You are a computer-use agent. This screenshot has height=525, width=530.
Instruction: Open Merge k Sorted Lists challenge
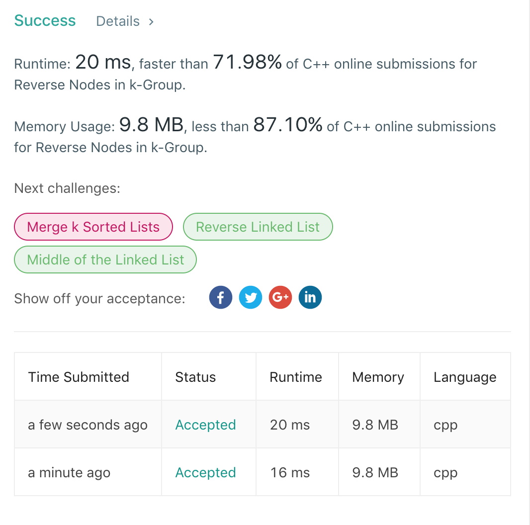93,227
